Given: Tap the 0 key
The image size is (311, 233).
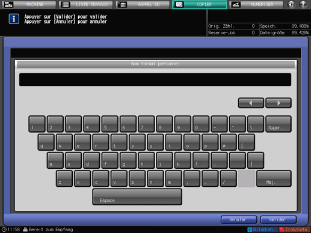Looking at the screenshot, I should [x=201, y=124].
